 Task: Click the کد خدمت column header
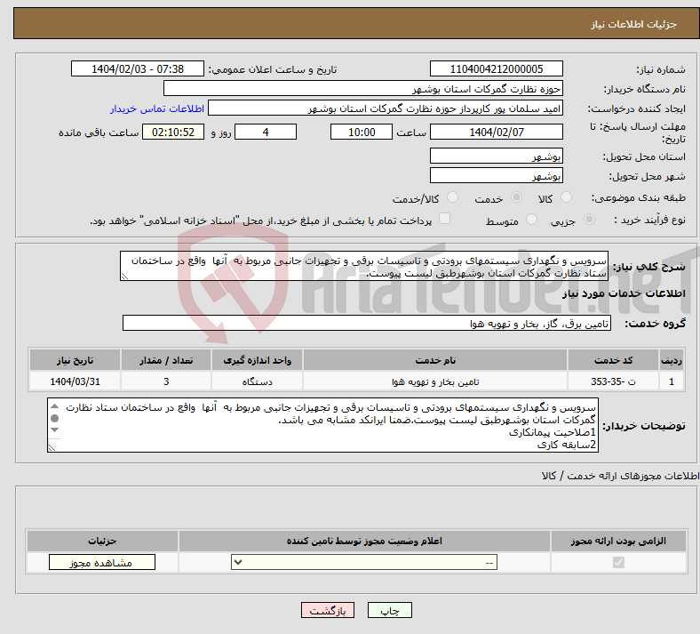click(614, 360)
